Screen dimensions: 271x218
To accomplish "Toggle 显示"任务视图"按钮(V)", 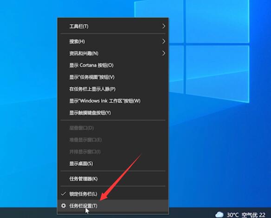I will pyautogui.click(x=113, y=77).
